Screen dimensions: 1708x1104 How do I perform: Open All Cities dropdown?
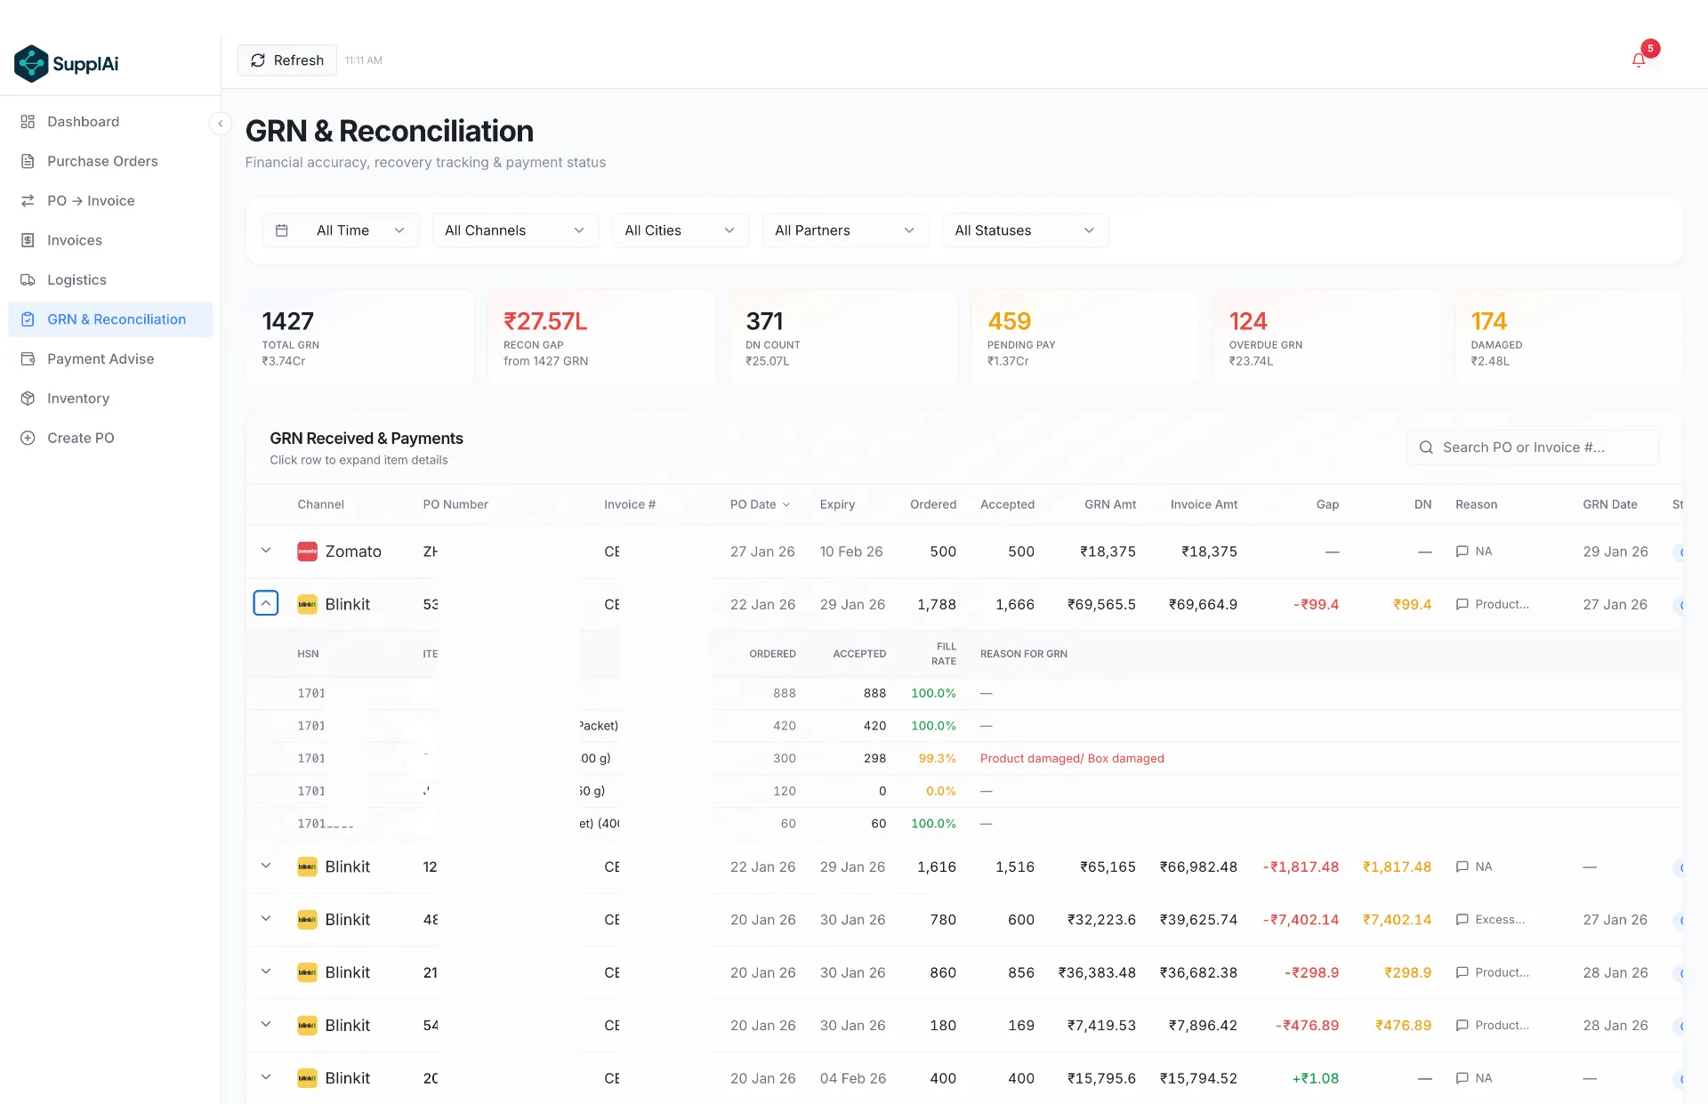[x=681, y=230]
